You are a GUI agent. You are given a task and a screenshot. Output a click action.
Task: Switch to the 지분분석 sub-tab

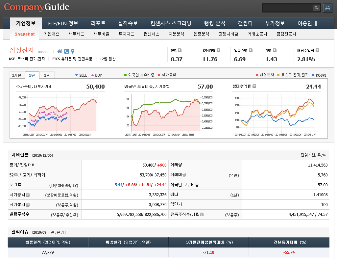pos(177,34)
